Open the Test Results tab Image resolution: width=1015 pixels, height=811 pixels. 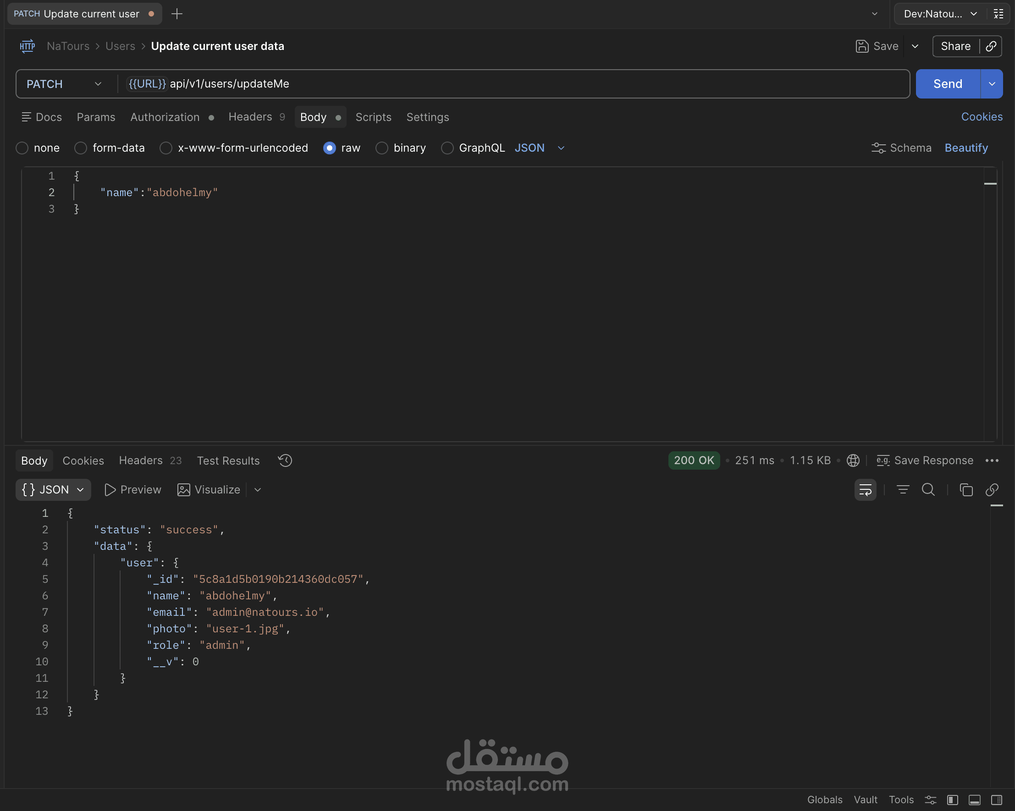click(228, 460)
